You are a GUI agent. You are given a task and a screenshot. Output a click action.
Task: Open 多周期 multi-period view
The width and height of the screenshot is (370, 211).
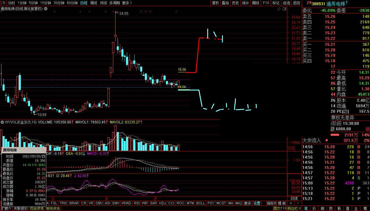point(115,3)
